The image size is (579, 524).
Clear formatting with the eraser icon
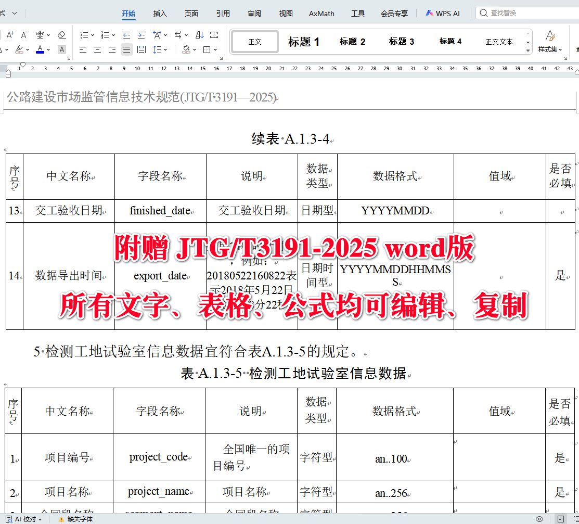tap(61, 34)
